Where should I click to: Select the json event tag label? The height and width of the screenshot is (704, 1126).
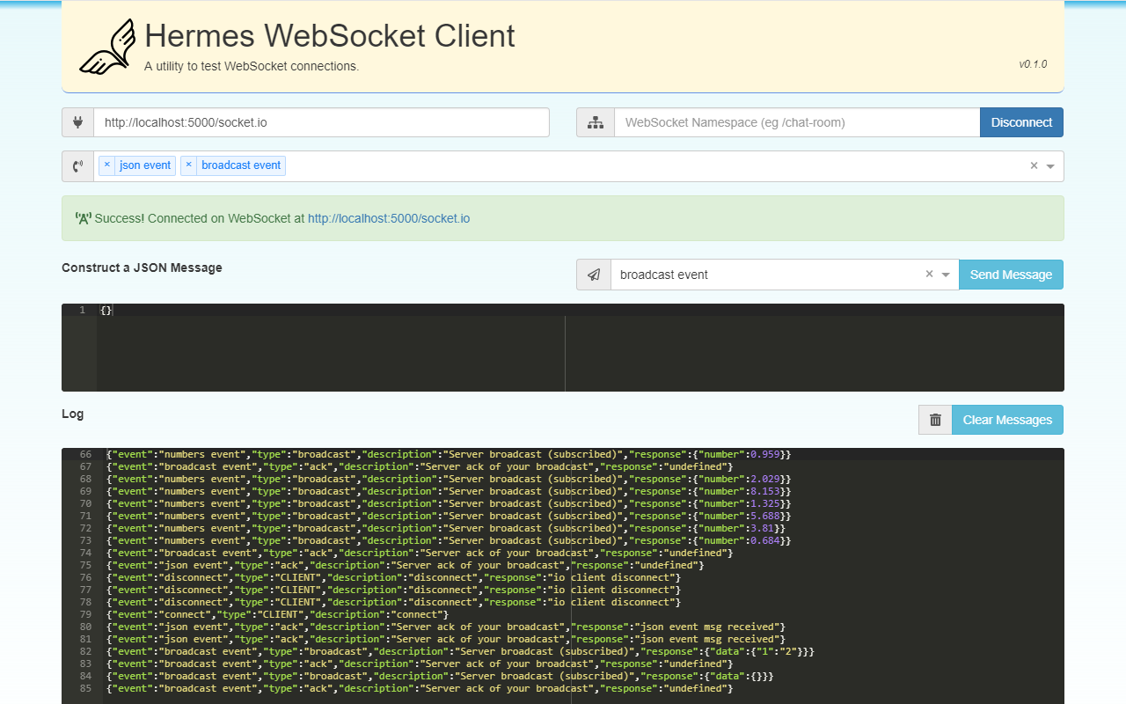click(x=145, y=165)
